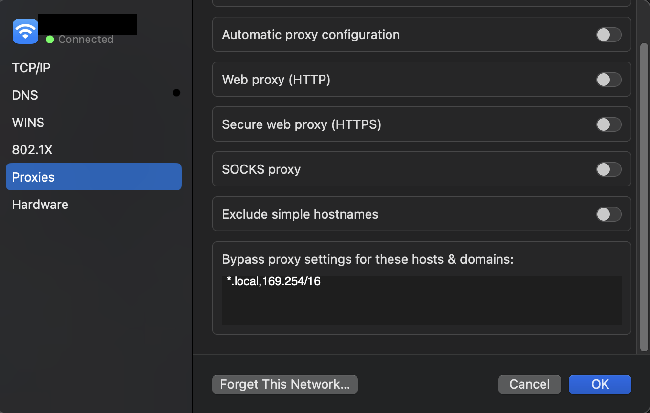
Task: Turn on Web proxy (HTTP)
Action: tap(608, 79)
